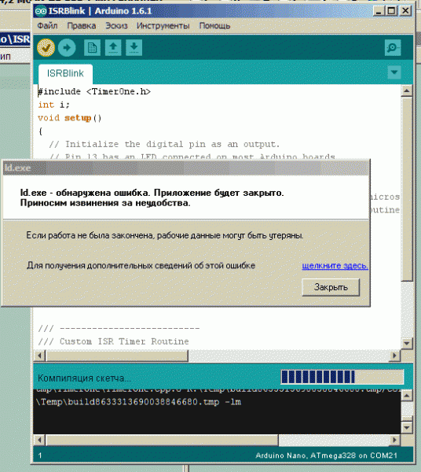This screenshot has width=421, height=472.
Task: Open the Эскиз menu
Action: [x=116, y=26]
